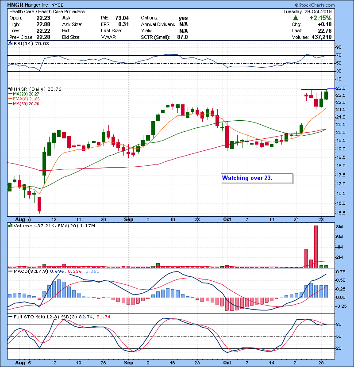Image resolution: width=354 pixels, height=367 pixels.
Task: Click the volume bars icon beside Volume label
Action: [x=11, y=226]
